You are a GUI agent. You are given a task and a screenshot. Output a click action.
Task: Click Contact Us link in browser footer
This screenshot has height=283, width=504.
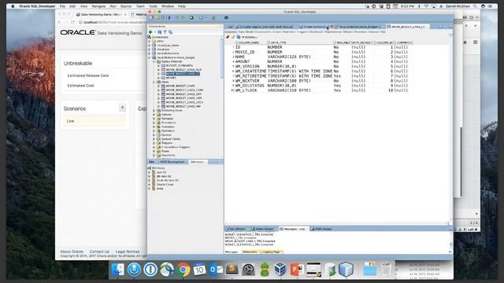pos(99,252)
